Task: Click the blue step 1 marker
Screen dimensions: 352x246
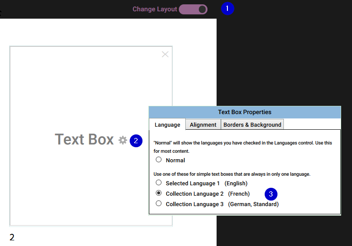Action: 227,9
